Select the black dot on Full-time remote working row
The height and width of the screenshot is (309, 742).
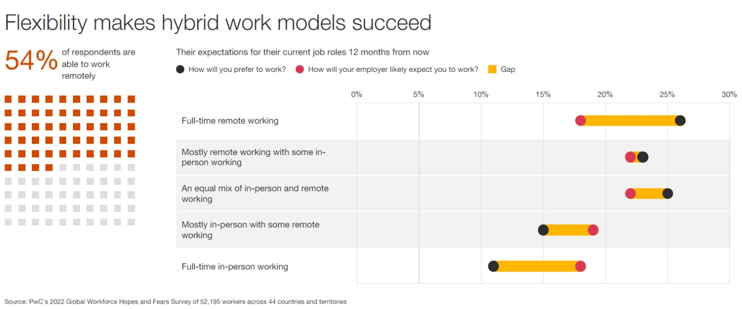(x=680, y=121)
